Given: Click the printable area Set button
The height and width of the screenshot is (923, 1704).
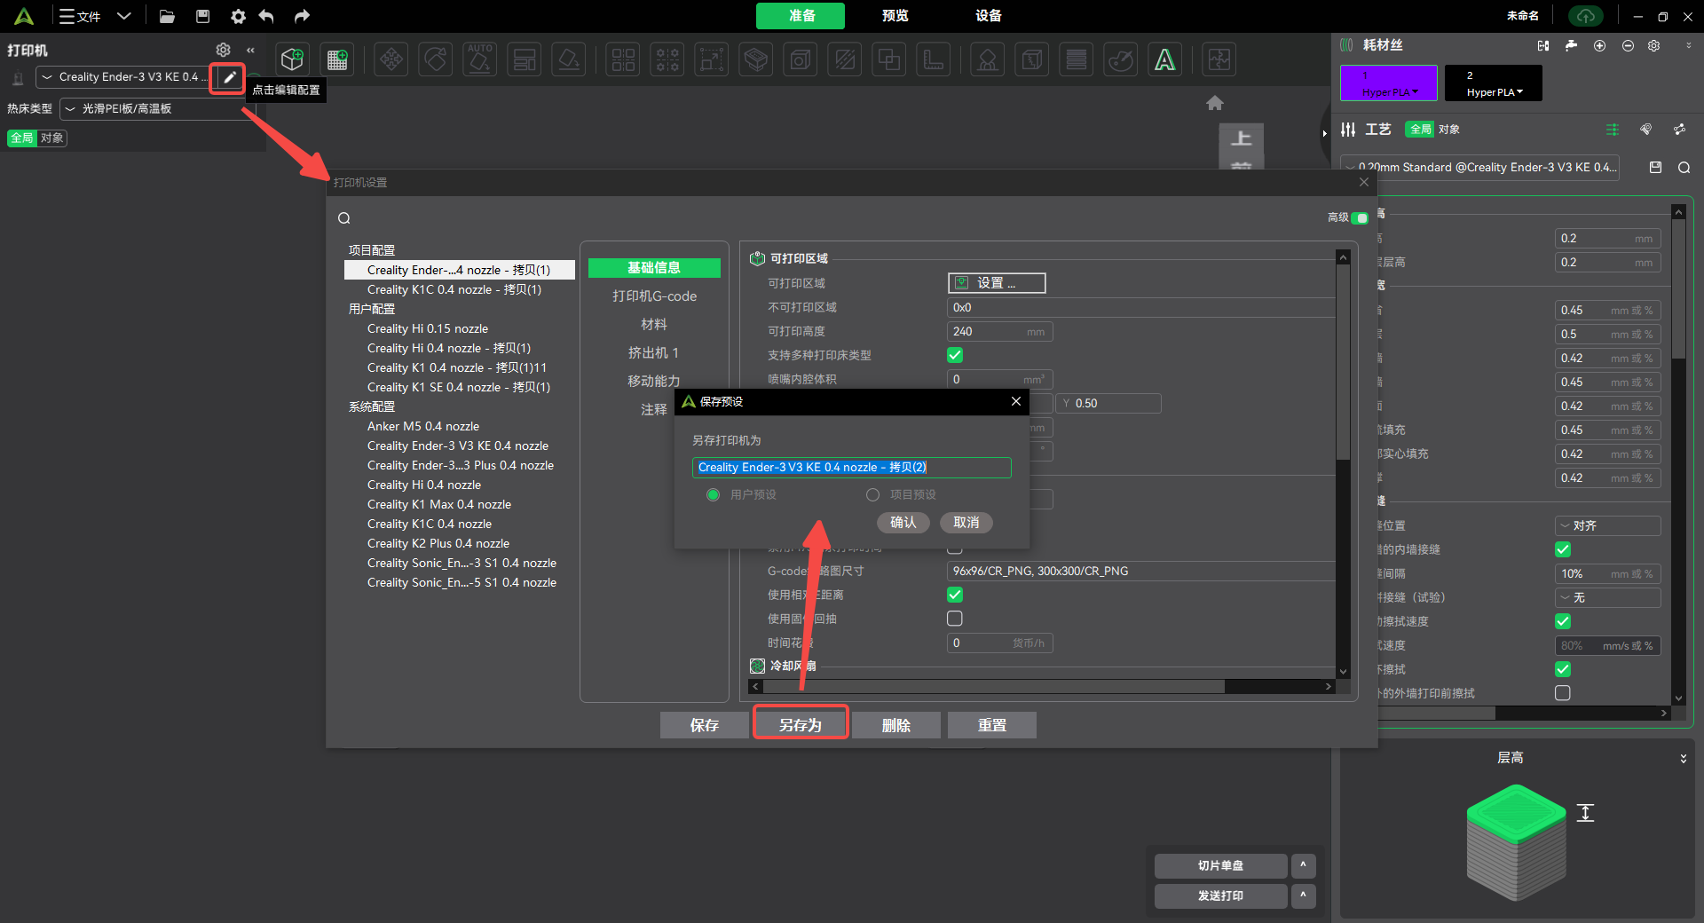Looking at the screenshot, I should click(997, 283).
